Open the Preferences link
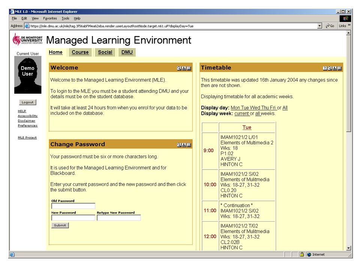 pyautogui.click(x=27, y=126)
